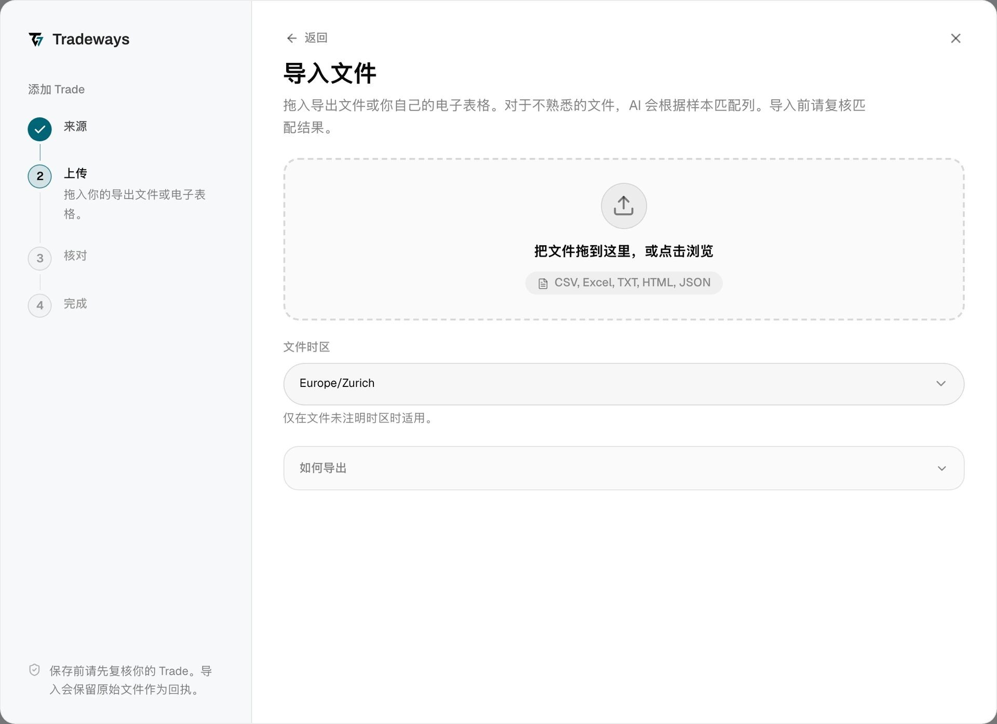Click the upload arrow icon in the dropzone
This screenshot has width=997, height=724.
pyautogui.click(x=624, y=206)
